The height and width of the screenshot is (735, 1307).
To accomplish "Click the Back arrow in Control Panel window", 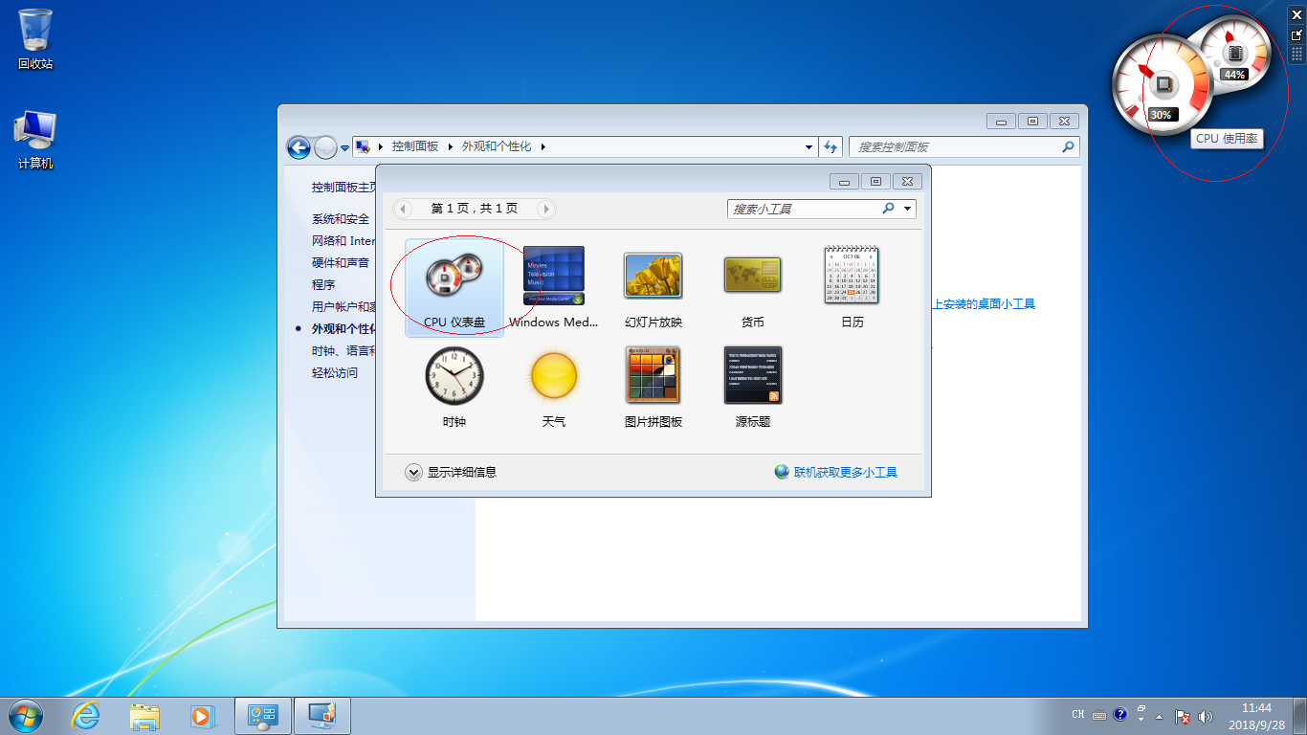I will pyautogui.click(x=299, y=147).
